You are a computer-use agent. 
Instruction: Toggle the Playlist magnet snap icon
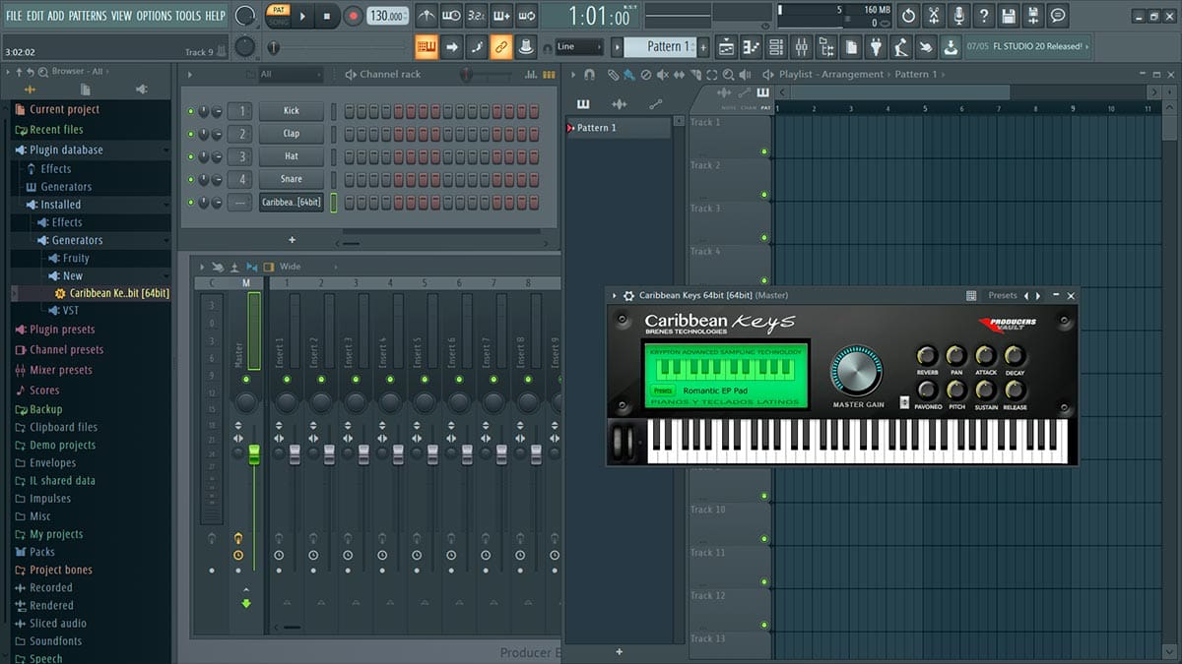590,75
